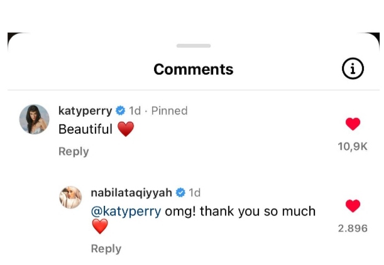View the 2.896 likes count

pos(353,228)
